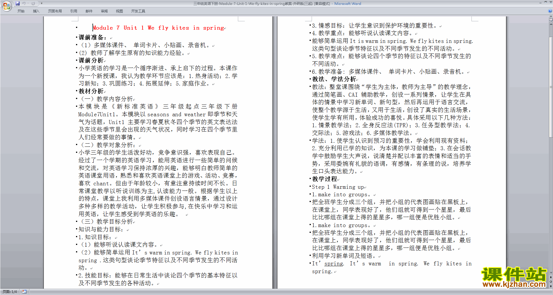
Task: Click heading '课前准备：'
Action: [93, 37]
